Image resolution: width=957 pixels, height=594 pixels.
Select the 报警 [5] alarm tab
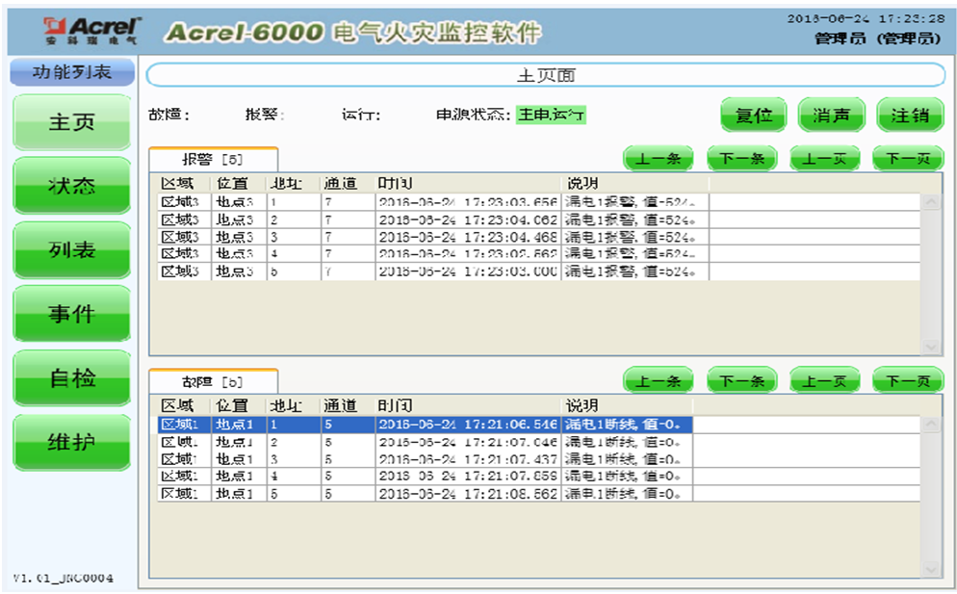[213, 159]
